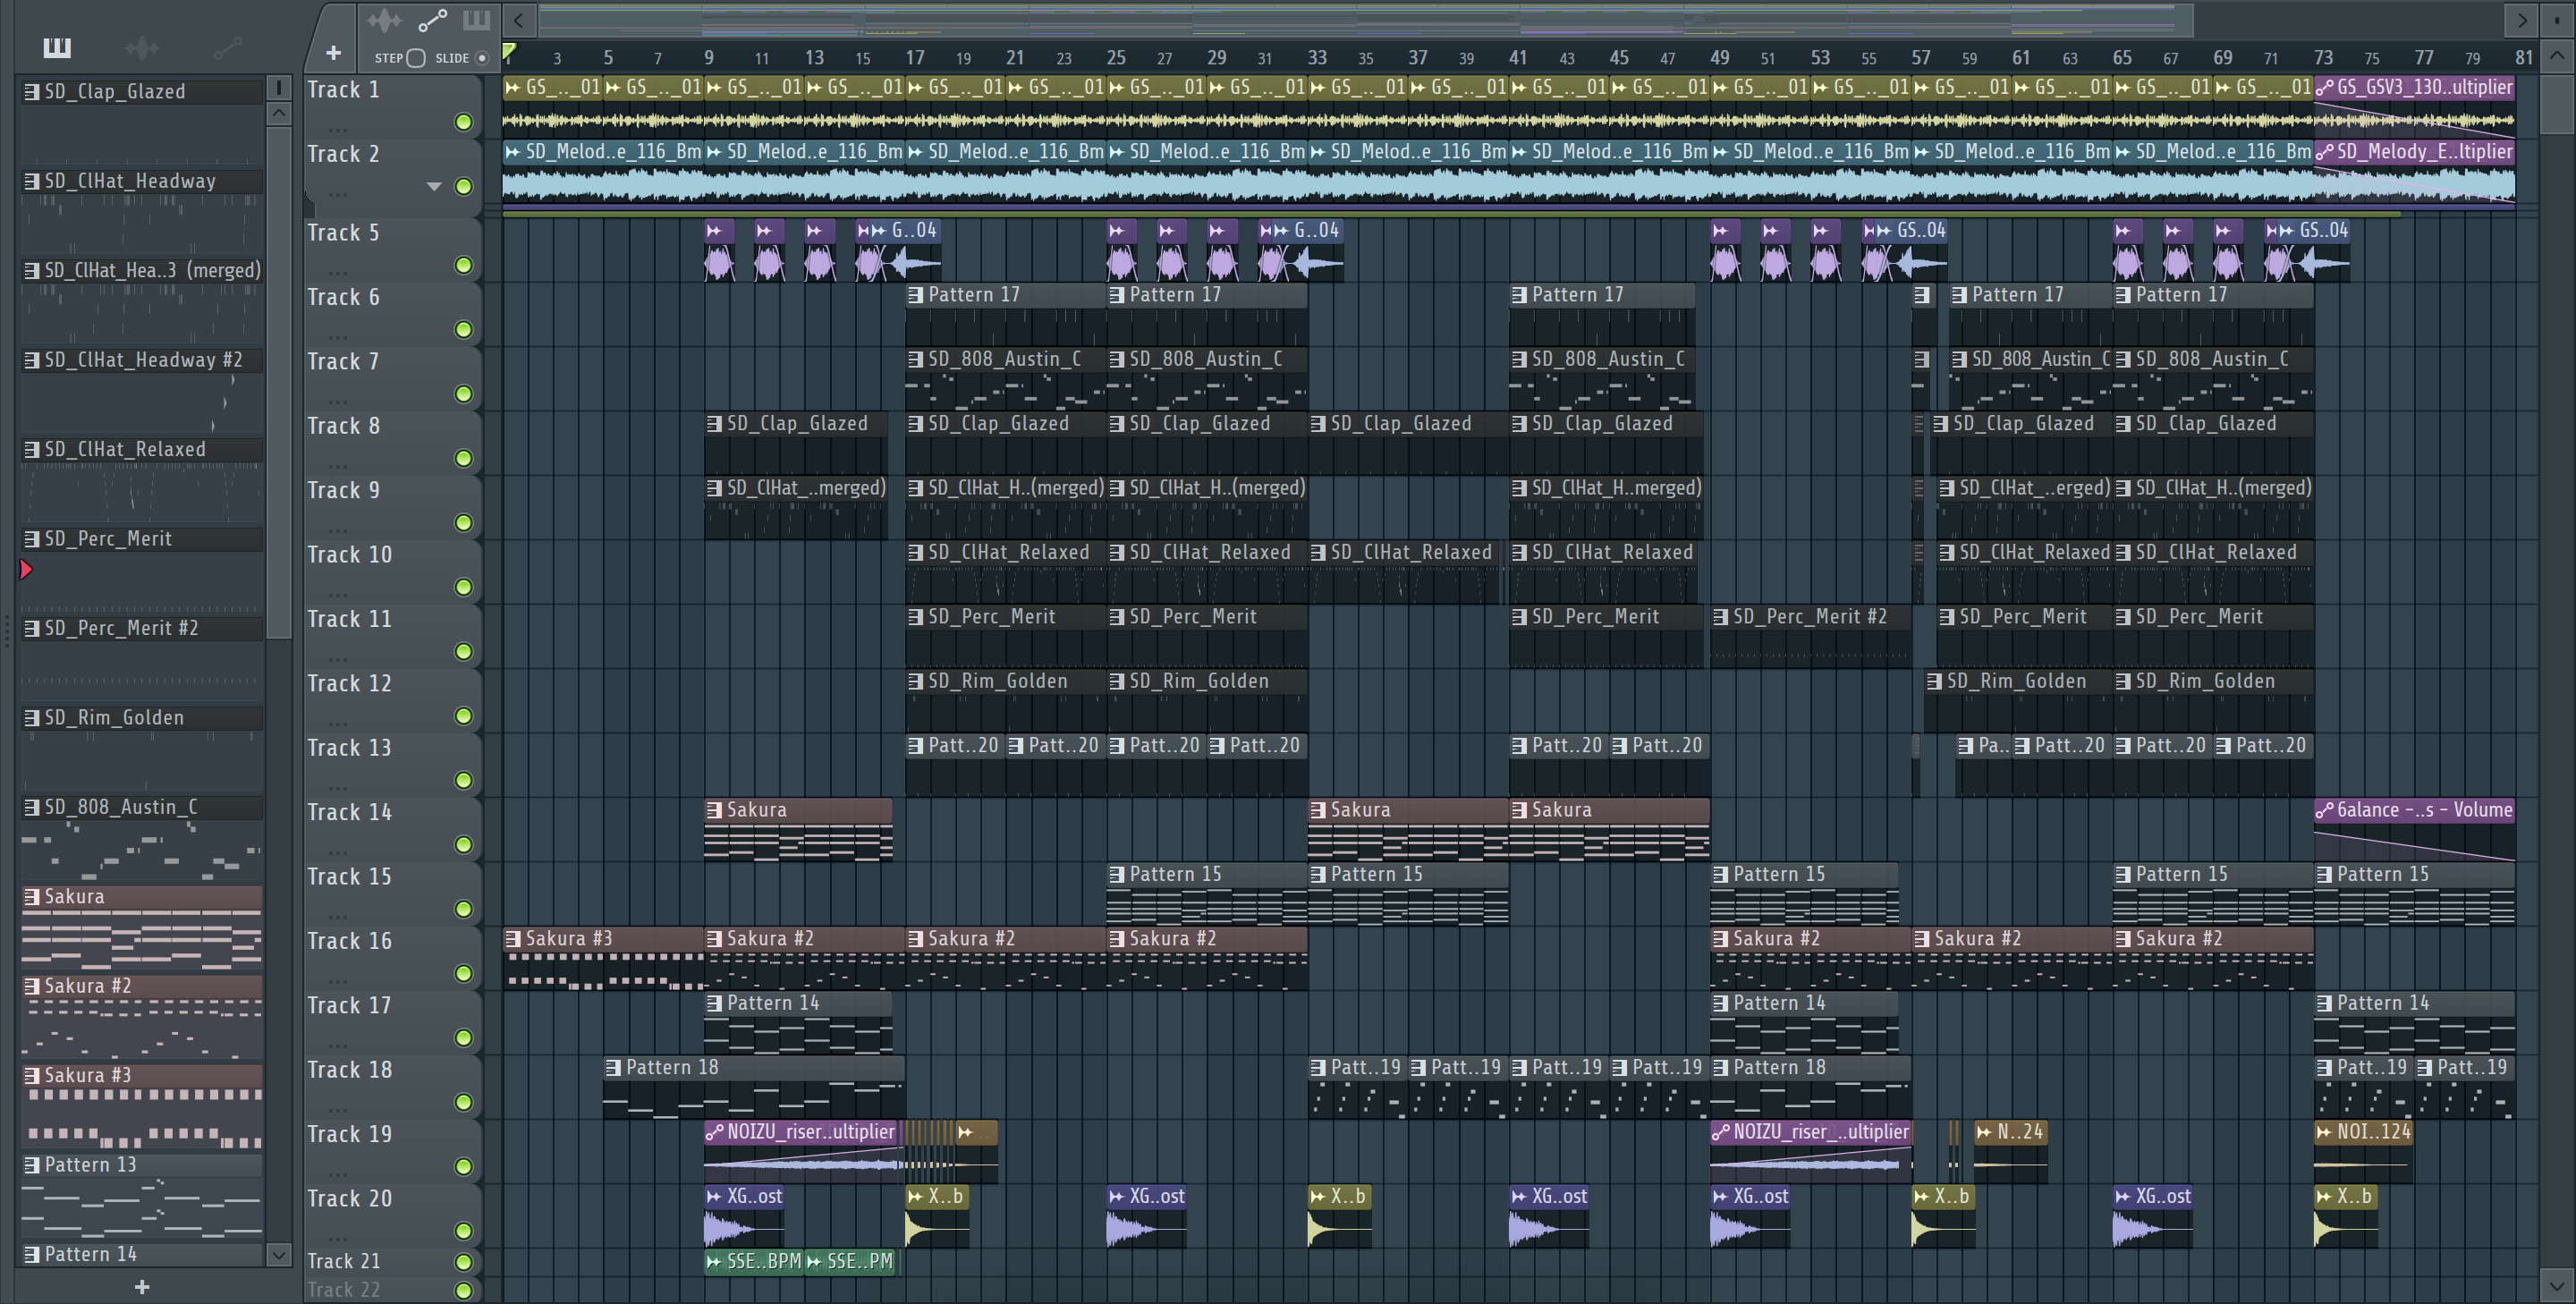Image resolution: width=2576 pixels, height=1304 pixels.
Task: Click bar 33 on the timeline ruler
Action: click(x=1317, y=57)
